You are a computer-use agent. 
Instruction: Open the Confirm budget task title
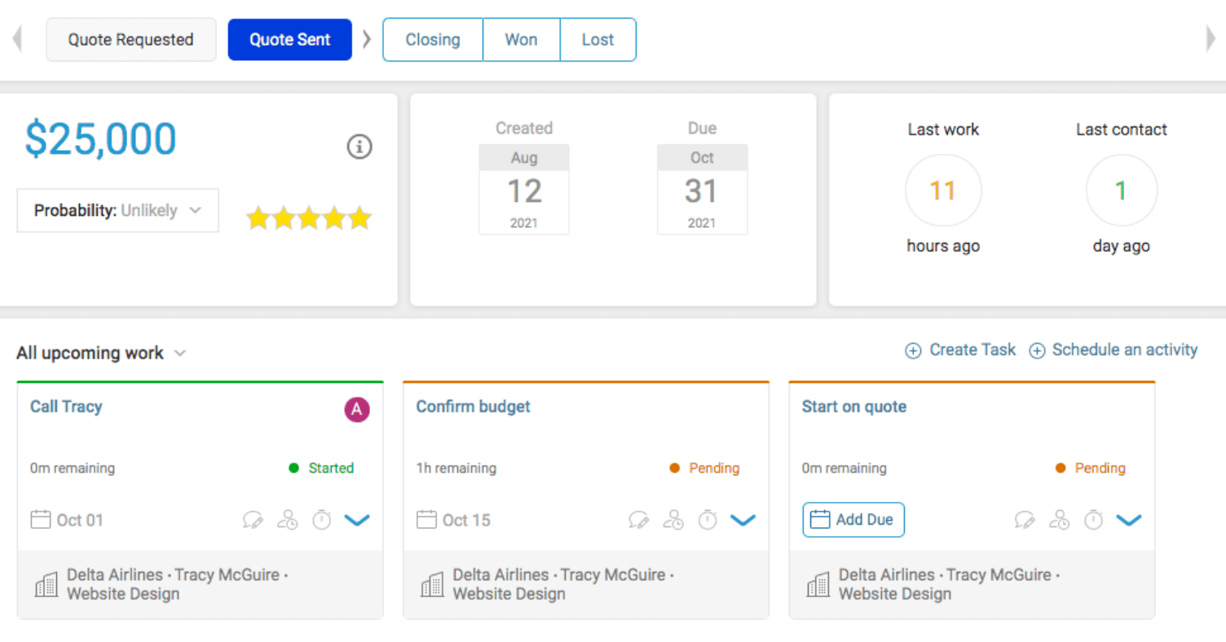click(x=473, y=407)
